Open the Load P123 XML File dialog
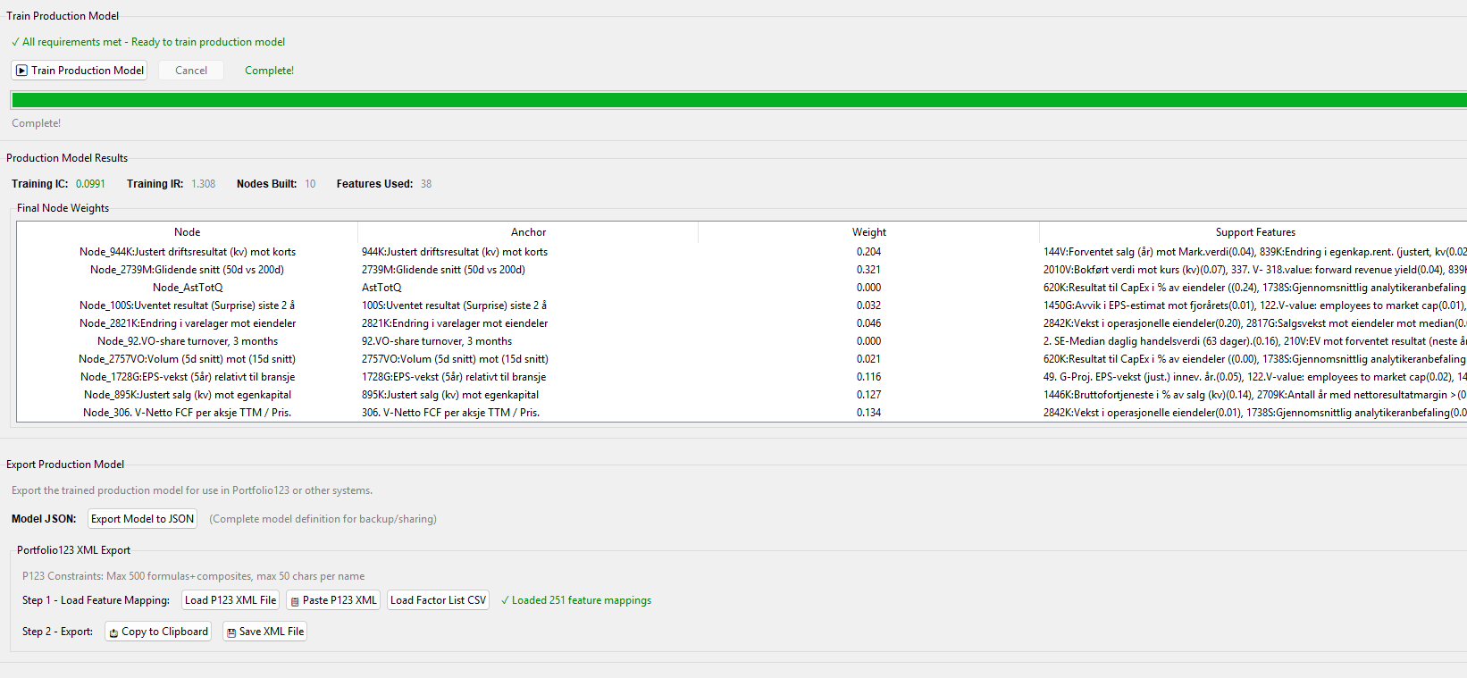Image resolution: width=1467 pixels, height=678 pixels. click(231, 600)
